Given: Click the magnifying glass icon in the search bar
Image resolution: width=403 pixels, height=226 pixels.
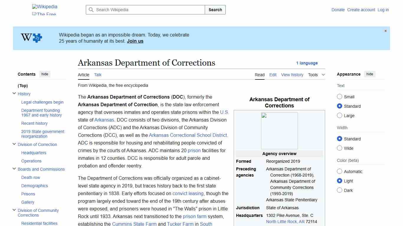Looking at the screenshot, I should click(91, 10).
